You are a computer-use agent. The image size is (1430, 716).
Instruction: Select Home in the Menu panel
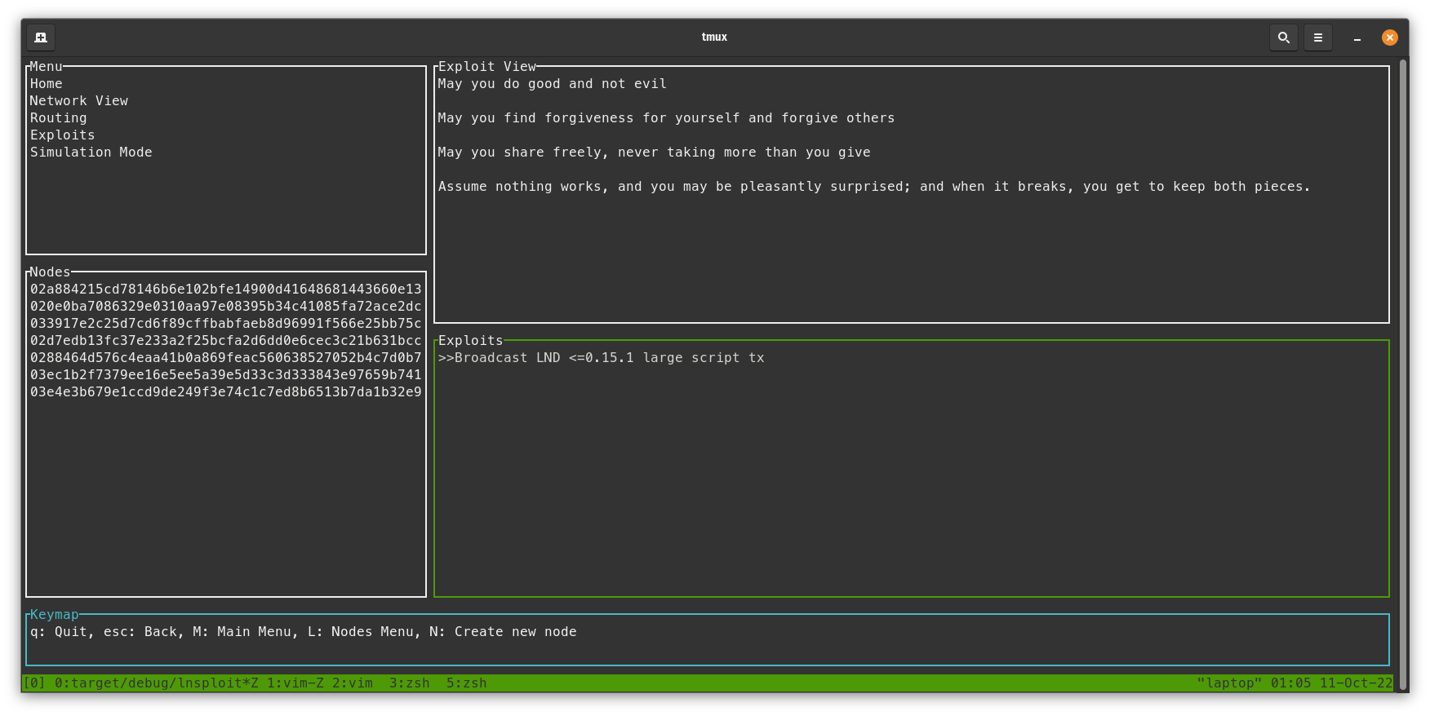(47, 84)
